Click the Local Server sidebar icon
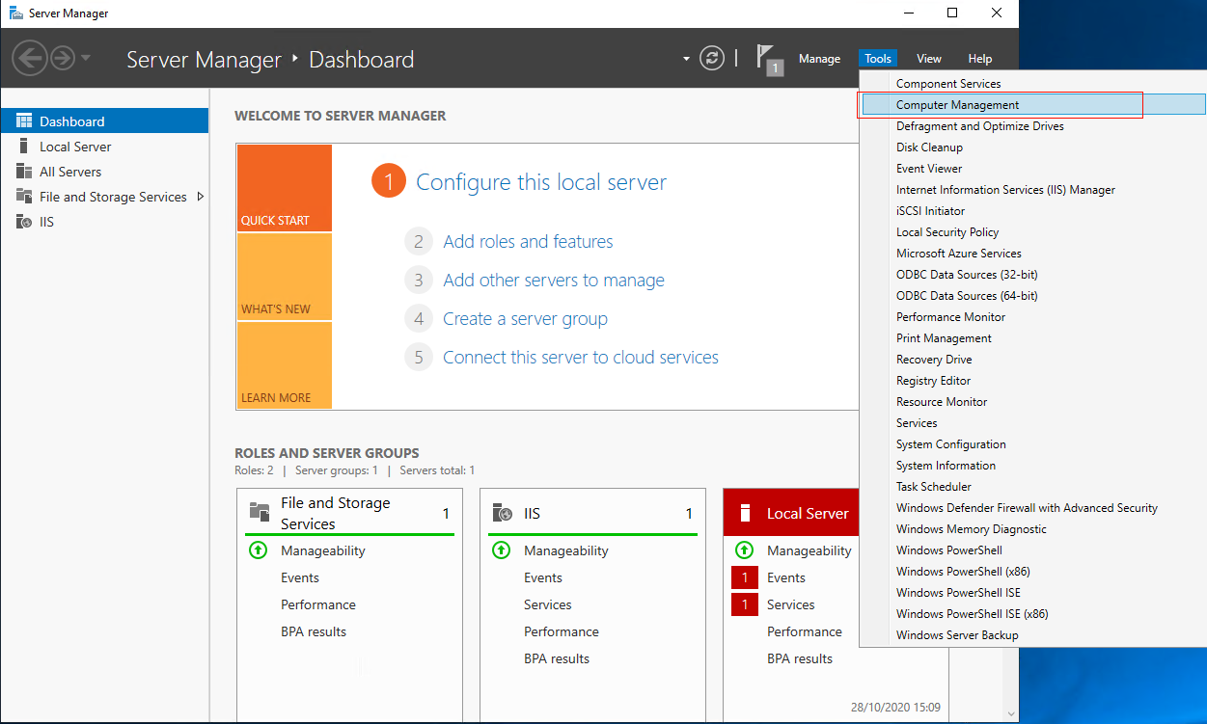1207x724 pixels. tap(24, 147)
